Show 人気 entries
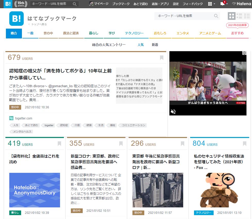Viewport: 252px width, 219px height. click(x=141, y=45)
